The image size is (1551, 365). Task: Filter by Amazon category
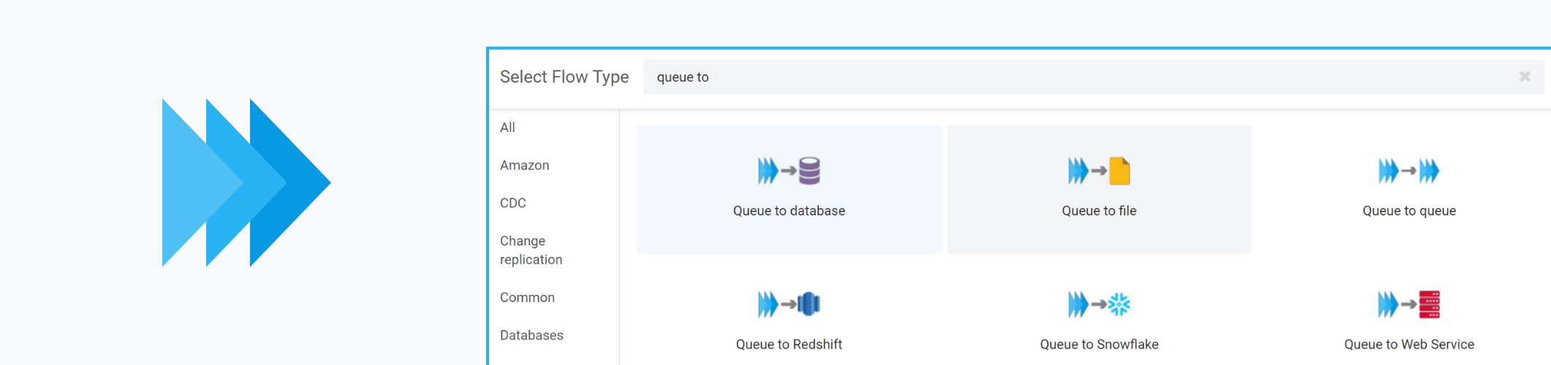[525, 166]
